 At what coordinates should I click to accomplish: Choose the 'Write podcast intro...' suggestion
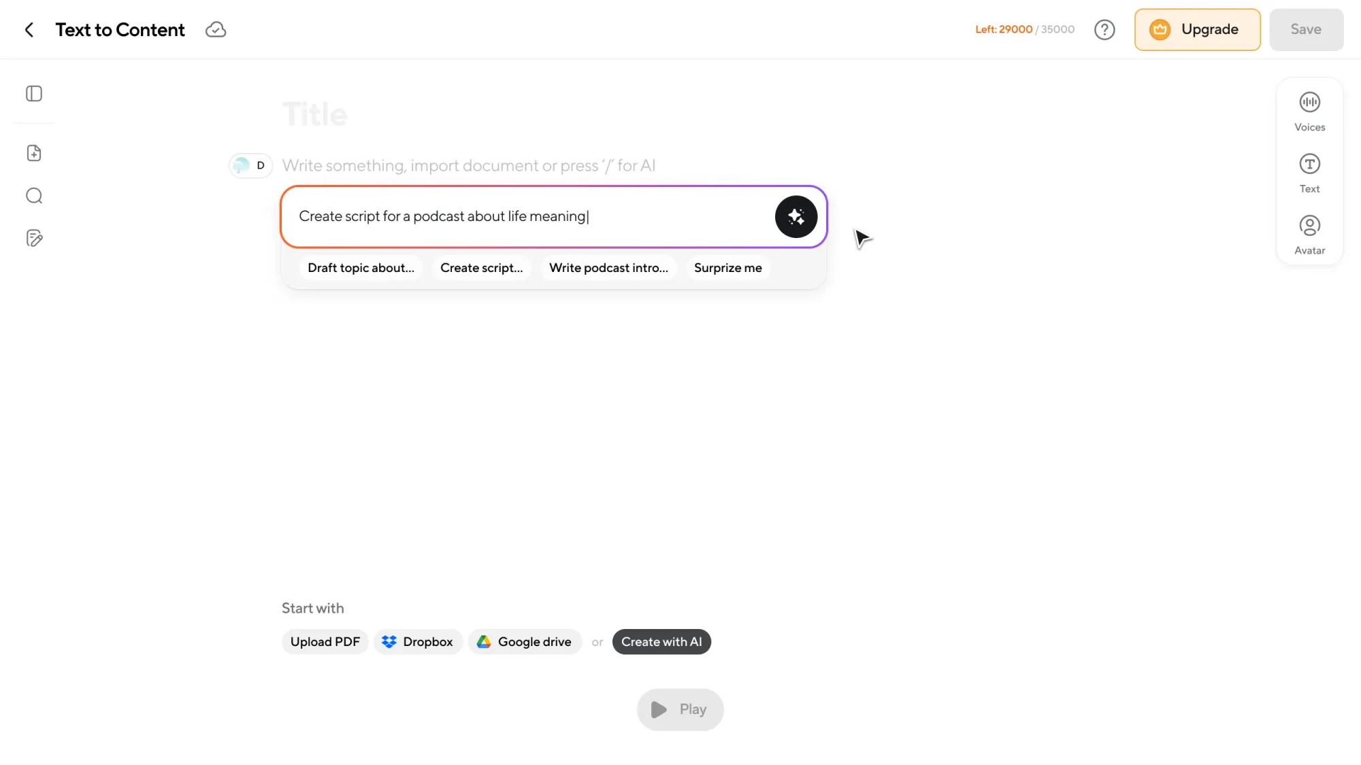[x=608, y=268]
